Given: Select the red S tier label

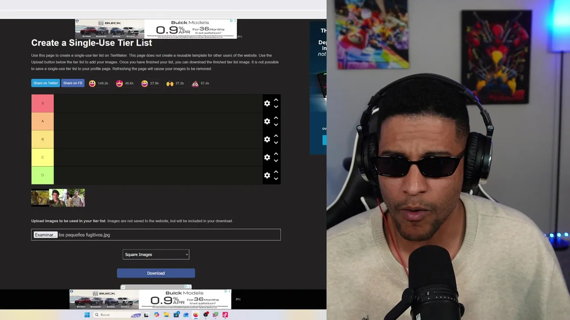Looking at the screenshot, I should pyautogui.click(x=42, y=103).
